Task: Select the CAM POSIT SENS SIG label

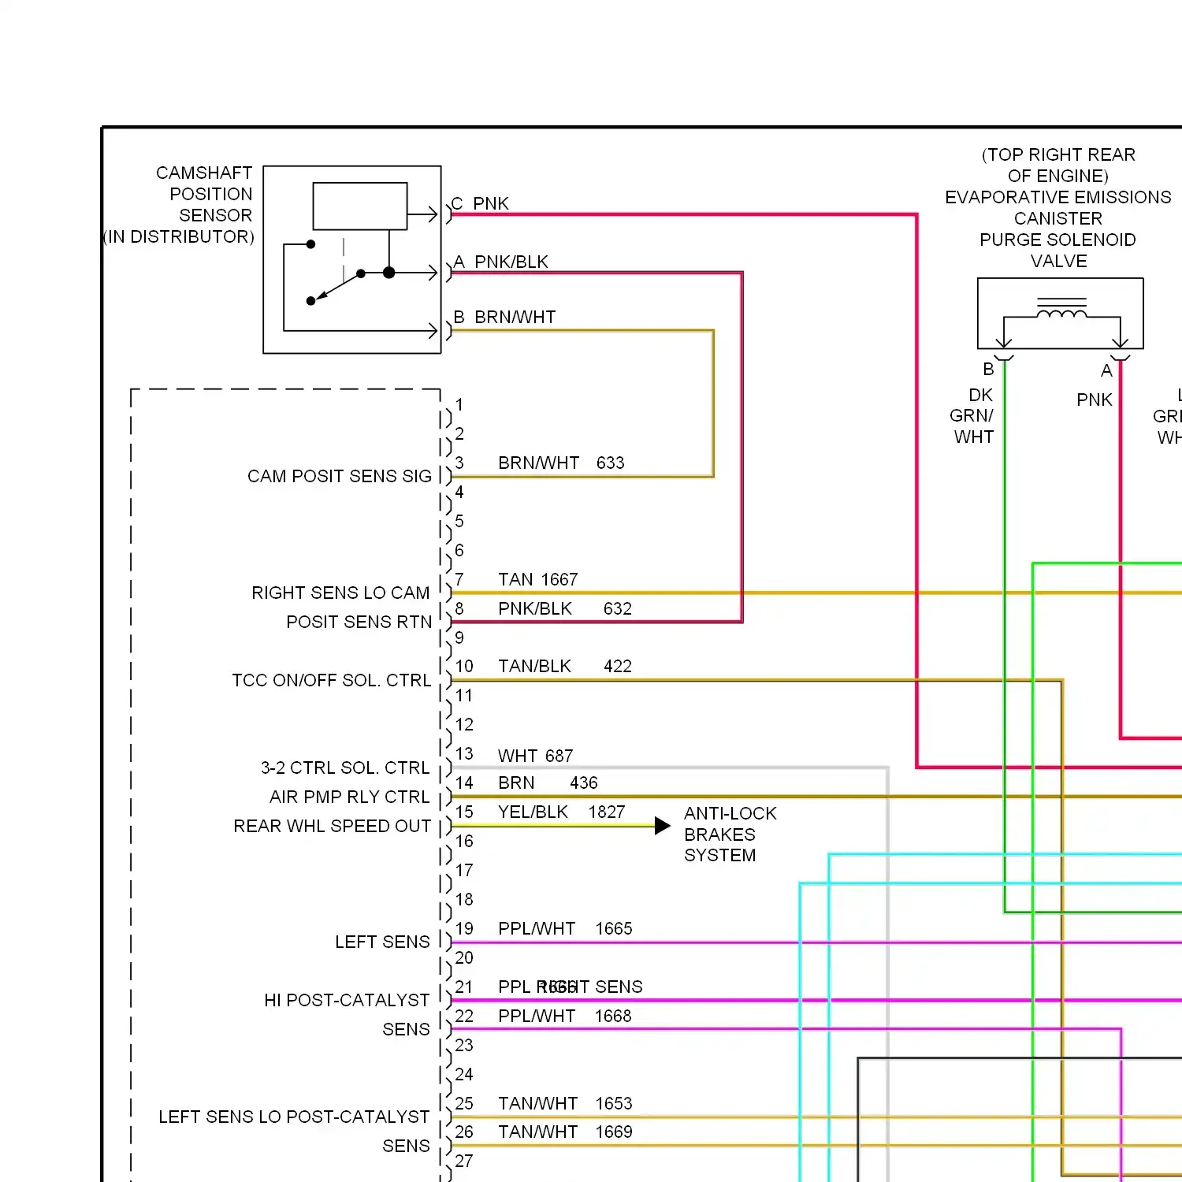Action: pos(340,476)
